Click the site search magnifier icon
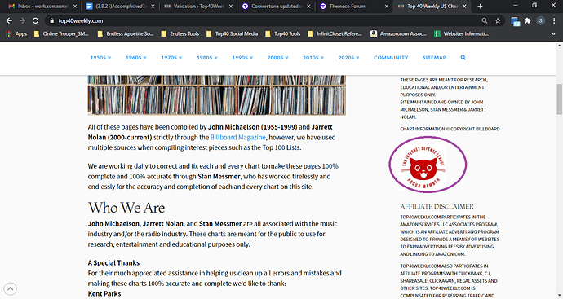This screenshot has width=563, height=299. pyautogui.click(x=463, y=57)
